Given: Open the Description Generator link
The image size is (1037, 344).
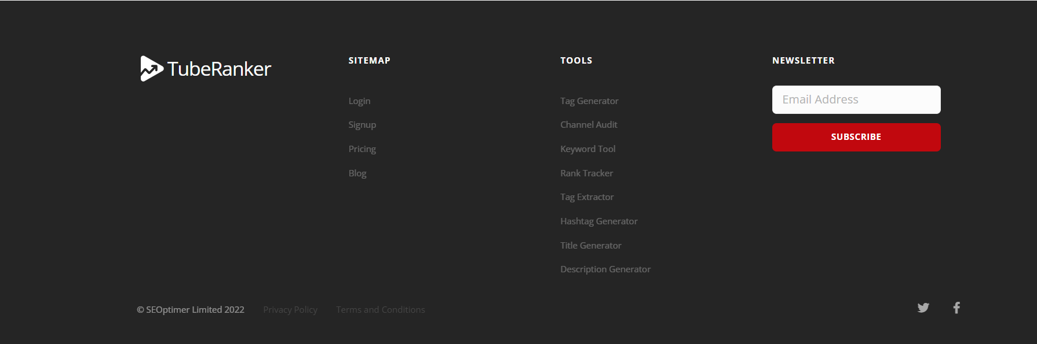Looking at the screenshot, I should 605,269.
